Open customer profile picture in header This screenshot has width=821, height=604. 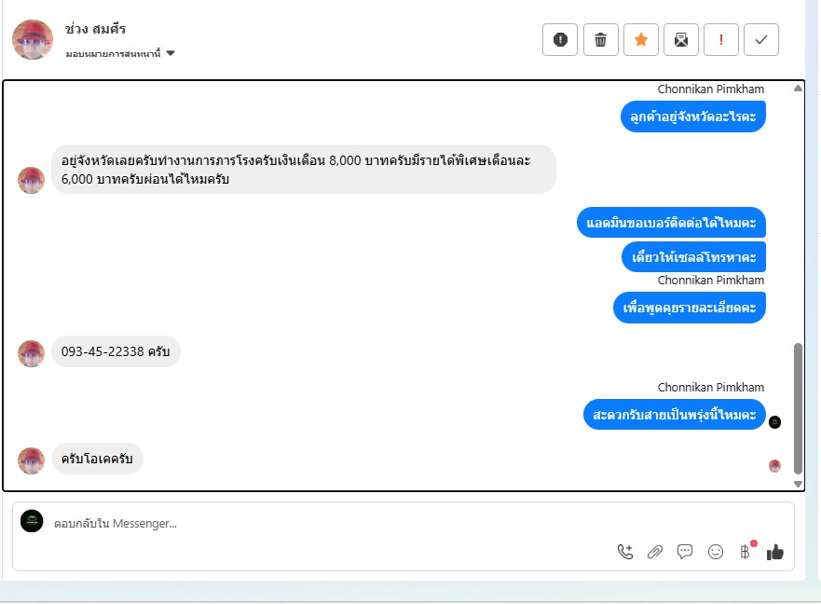(33, 39)
